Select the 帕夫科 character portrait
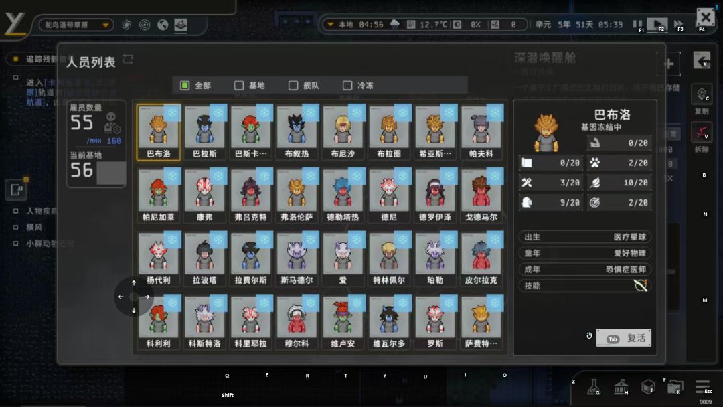Viewport: 723px width, 407px height. tap(481, 133)
